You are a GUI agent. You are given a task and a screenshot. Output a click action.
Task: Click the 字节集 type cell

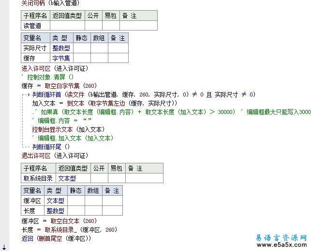[61, 58]
